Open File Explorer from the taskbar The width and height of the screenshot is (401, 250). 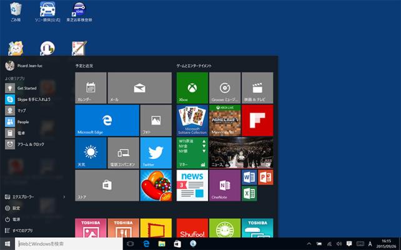pos(162,244)
